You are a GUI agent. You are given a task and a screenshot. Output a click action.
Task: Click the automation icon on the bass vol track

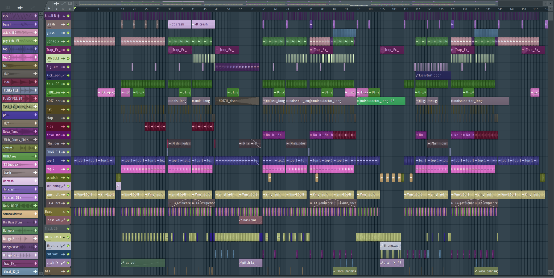[63, 220]
